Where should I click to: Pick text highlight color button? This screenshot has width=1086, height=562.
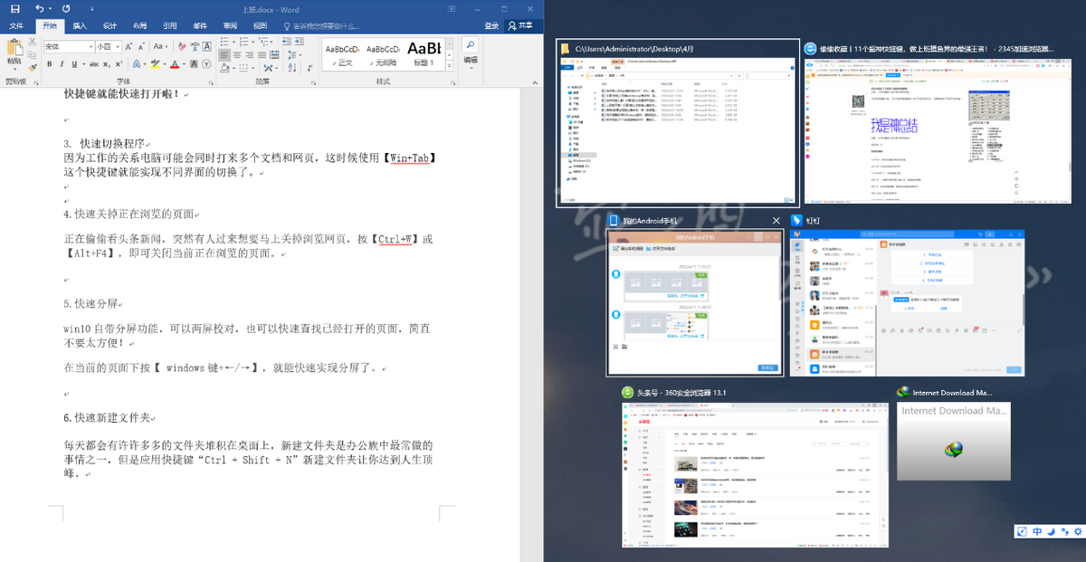coord(155,64)
